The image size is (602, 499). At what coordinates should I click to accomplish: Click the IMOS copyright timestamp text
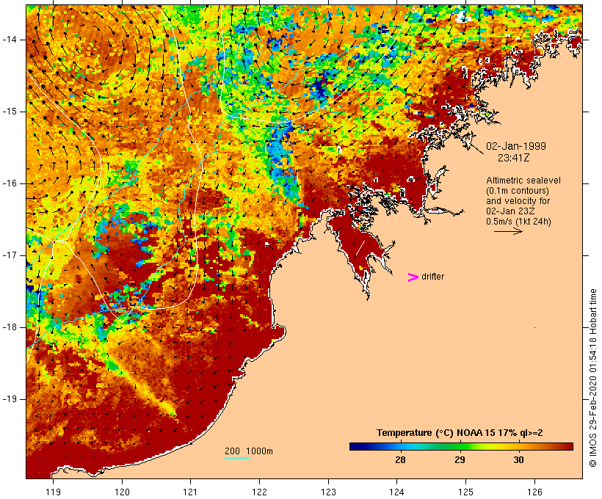[x=592, y=378]
